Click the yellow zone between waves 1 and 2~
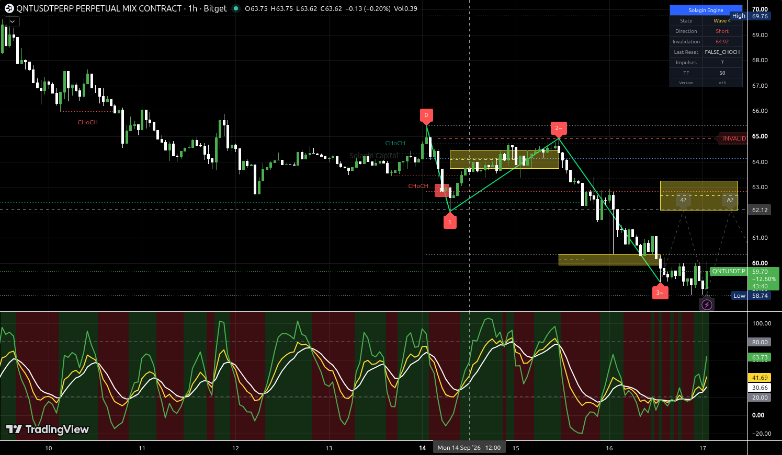 coord(504,160)
